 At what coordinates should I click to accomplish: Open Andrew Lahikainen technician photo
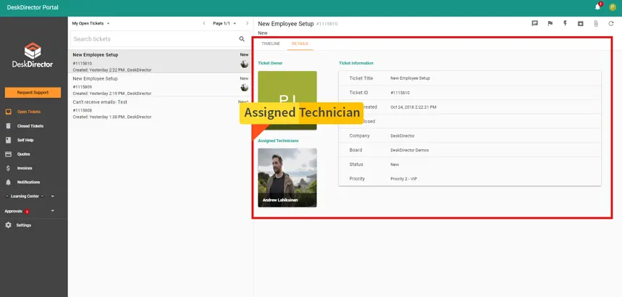[287, 177]
